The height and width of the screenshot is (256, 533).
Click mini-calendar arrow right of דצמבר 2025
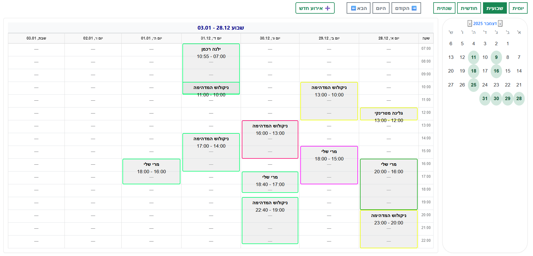(x=500, y=24)
